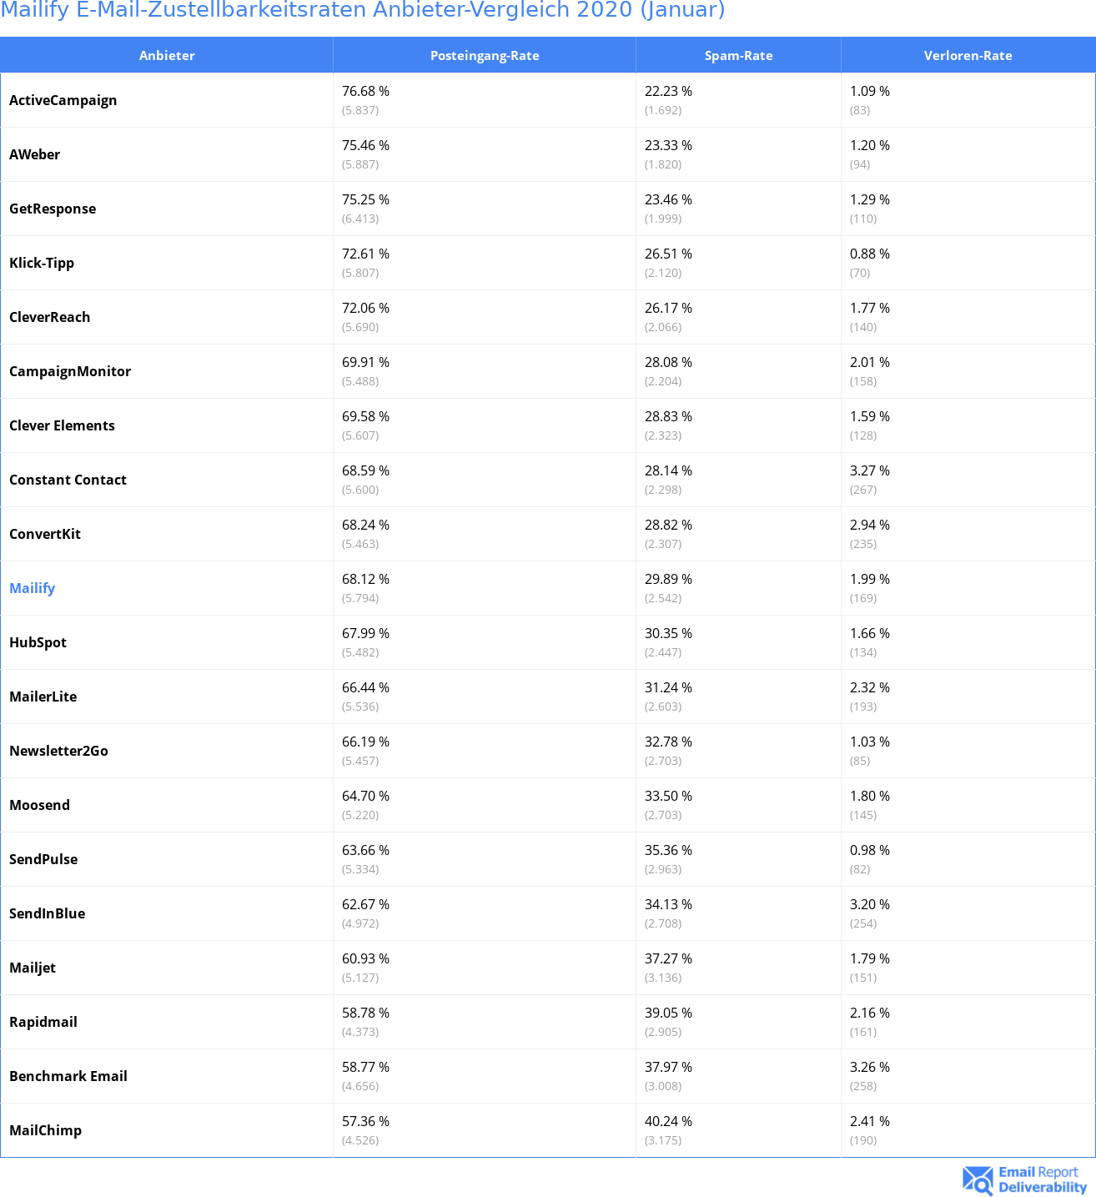Viewport: 1096px width, 1197px height.
Task: Open the page title Mailify E-Mail-Zustellbarkeitsraten
Action: [x=363, y=10]
